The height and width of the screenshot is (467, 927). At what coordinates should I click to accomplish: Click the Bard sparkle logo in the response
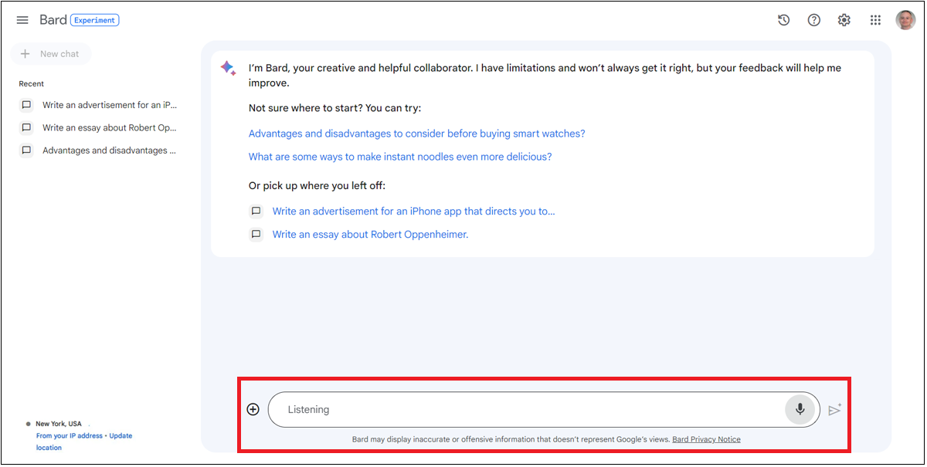tap(228, 68)
